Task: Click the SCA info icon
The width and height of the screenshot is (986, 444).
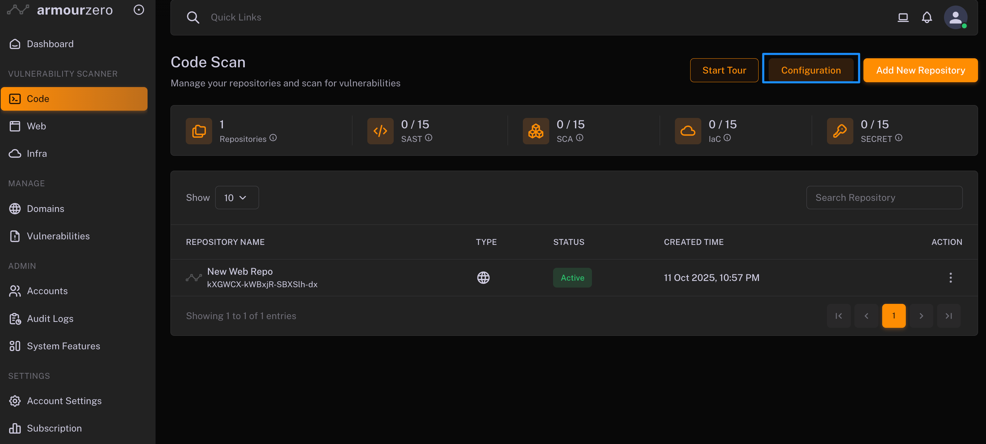Action: [x=579, y=138]
